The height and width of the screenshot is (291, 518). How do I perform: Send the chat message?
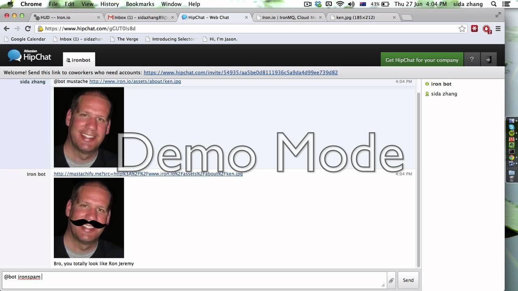(408, 280)
